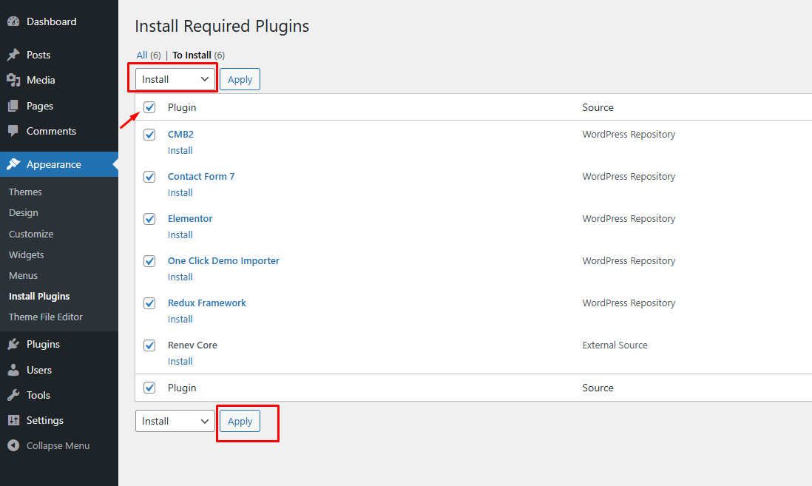Toggle the select-all checkbox in table footer

[x=149, y=388]
